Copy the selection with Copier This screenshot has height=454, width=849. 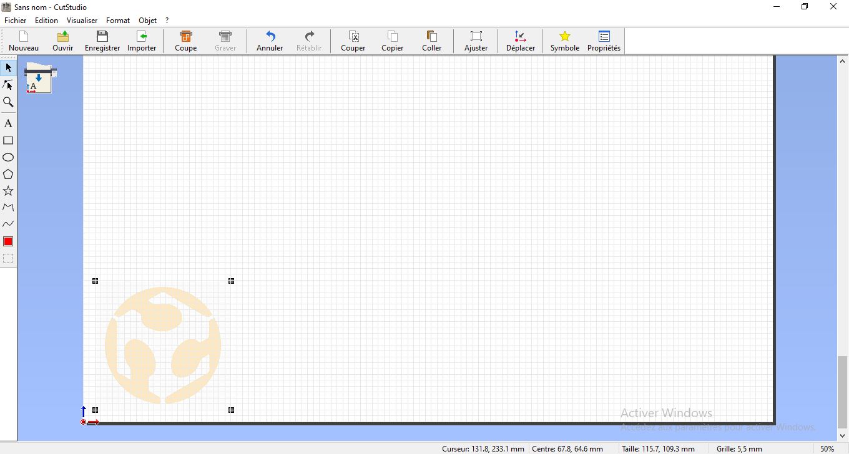393,41
